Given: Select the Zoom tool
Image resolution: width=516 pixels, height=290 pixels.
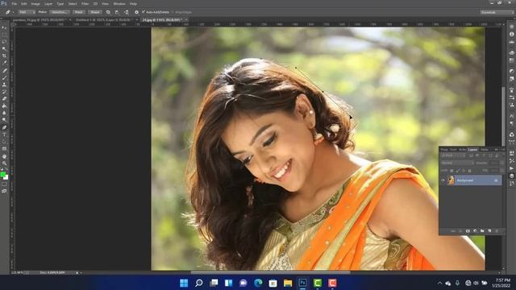Looking at the screenshot, I should [4, 164].
